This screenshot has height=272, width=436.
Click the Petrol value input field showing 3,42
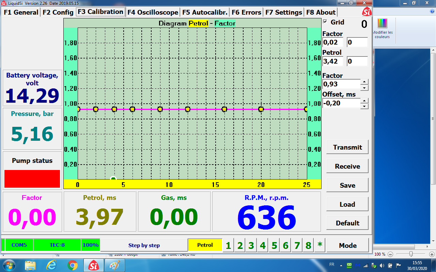coord(333,62)
